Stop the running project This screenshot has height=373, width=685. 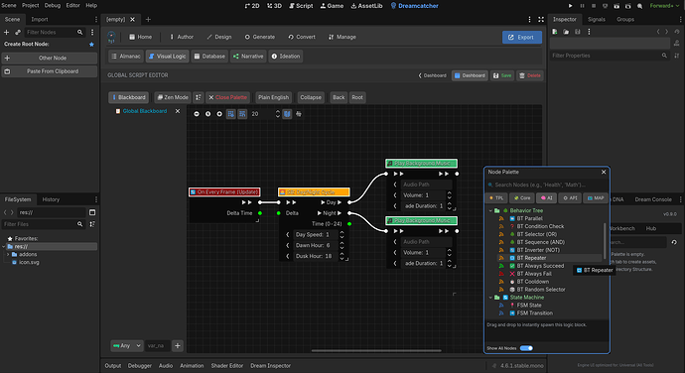click(594, 6)
